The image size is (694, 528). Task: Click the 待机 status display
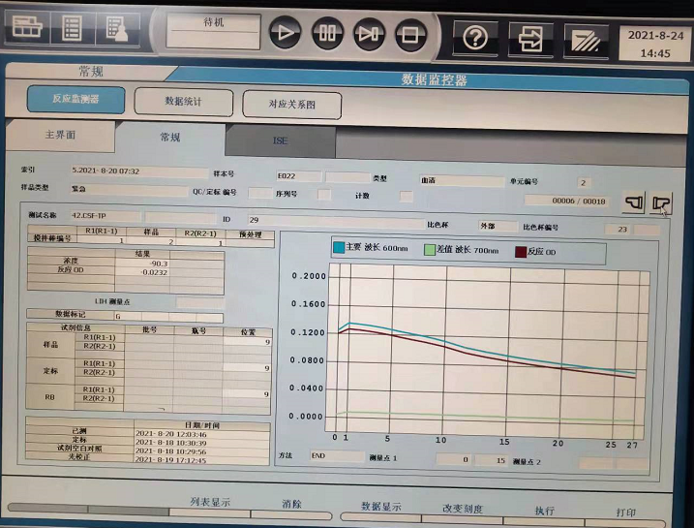(x=213, y=31)
